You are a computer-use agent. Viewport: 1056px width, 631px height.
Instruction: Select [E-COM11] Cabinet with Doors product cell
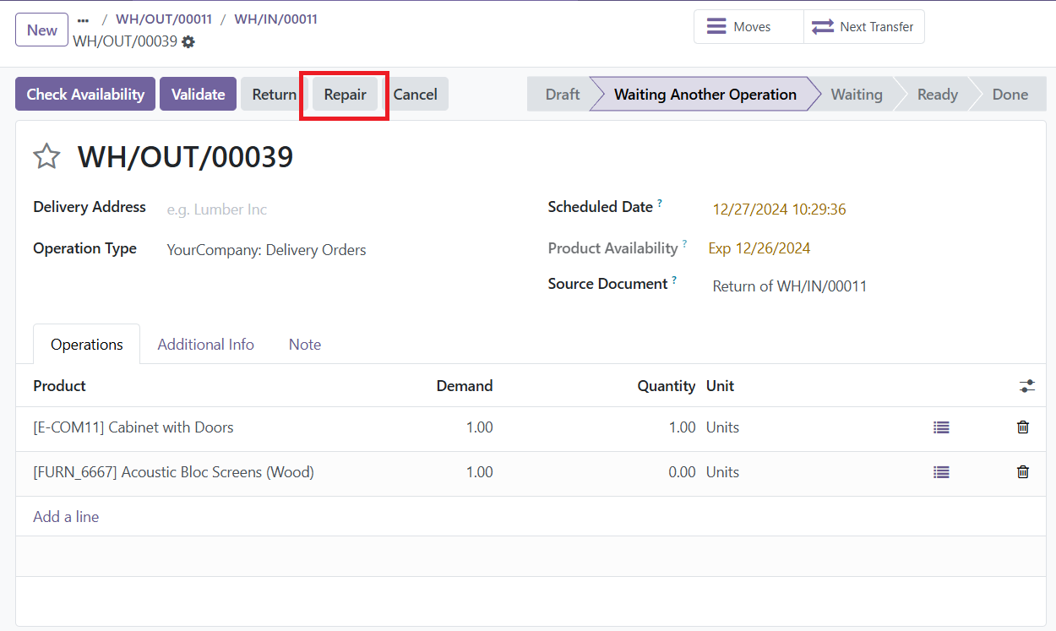click(133, 427)
